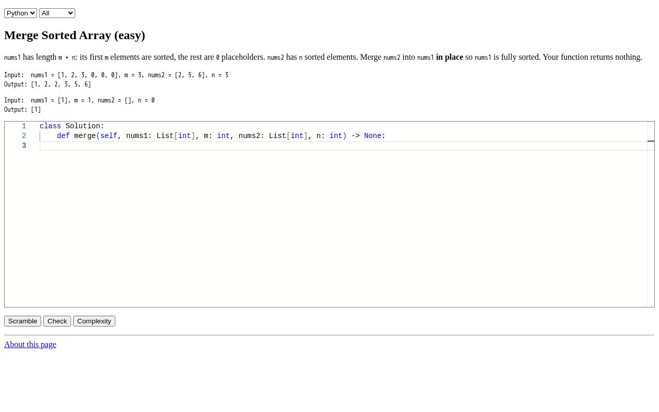Click the Complexity button
Image resolution: width=659 pixels, height=412 pixels.
click(94, 321)
